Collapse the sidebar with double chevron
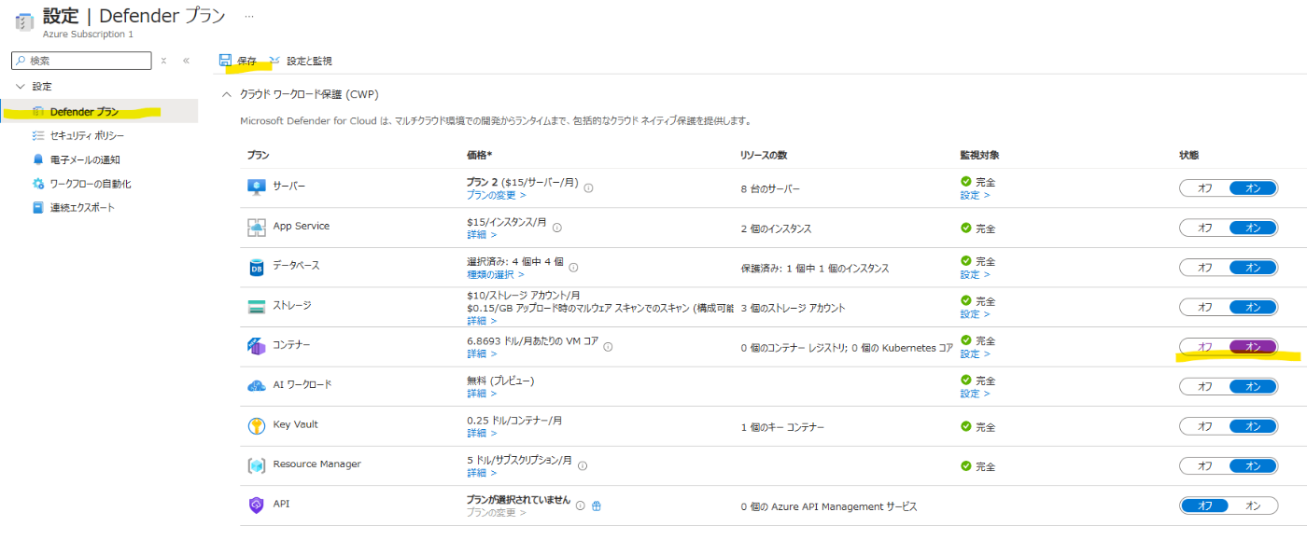 pyautogui.click(x=186, y=61)
